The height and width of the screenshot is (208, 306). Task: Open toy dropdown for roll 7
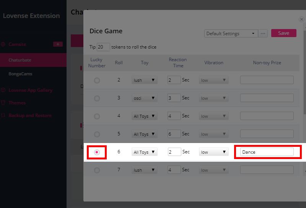click(x=145, y=170)
